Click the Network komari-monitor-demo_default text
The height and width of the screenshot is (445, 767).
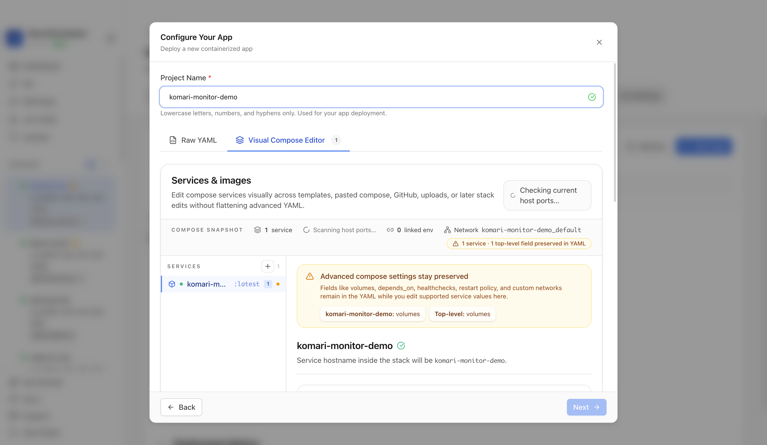click(x=518, y=230)
